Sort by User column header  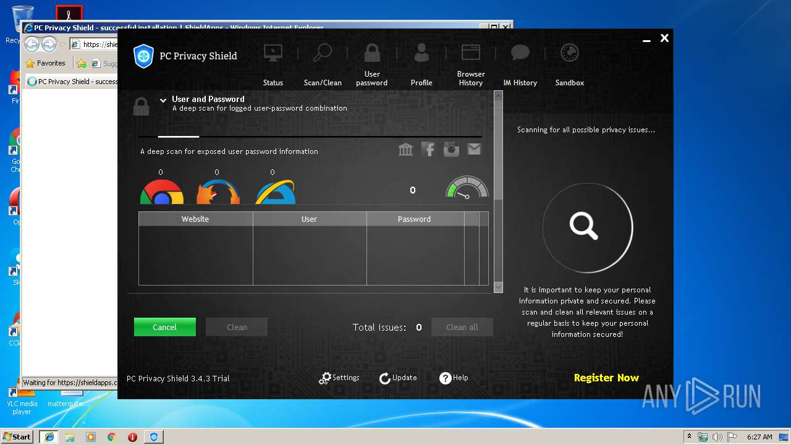[309, 219]
